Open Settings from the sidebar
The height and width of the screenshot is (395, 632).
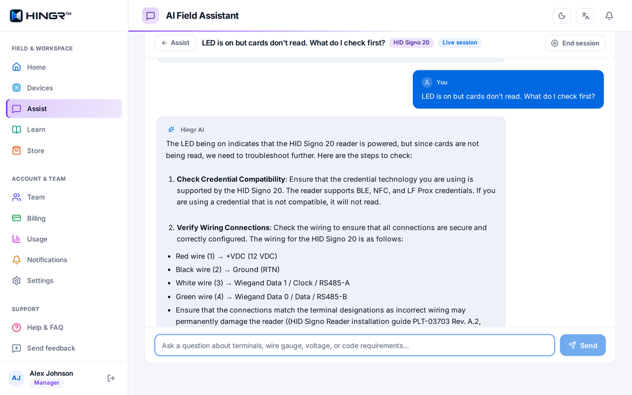[x=64, y=280]
